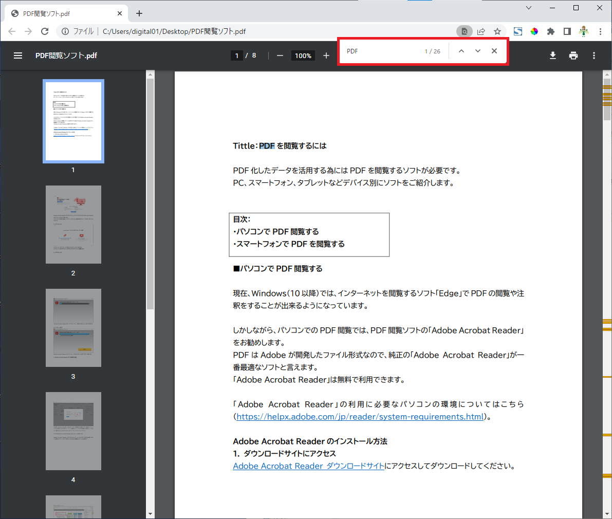Click thumbnail panel scroll down arrow
This screenshot has height=519, width=612.
click(x=150, y=514)
